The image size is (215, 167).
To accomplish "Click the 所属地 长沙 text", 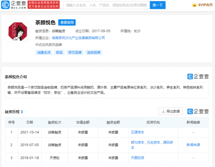I will tap(130, 31).
